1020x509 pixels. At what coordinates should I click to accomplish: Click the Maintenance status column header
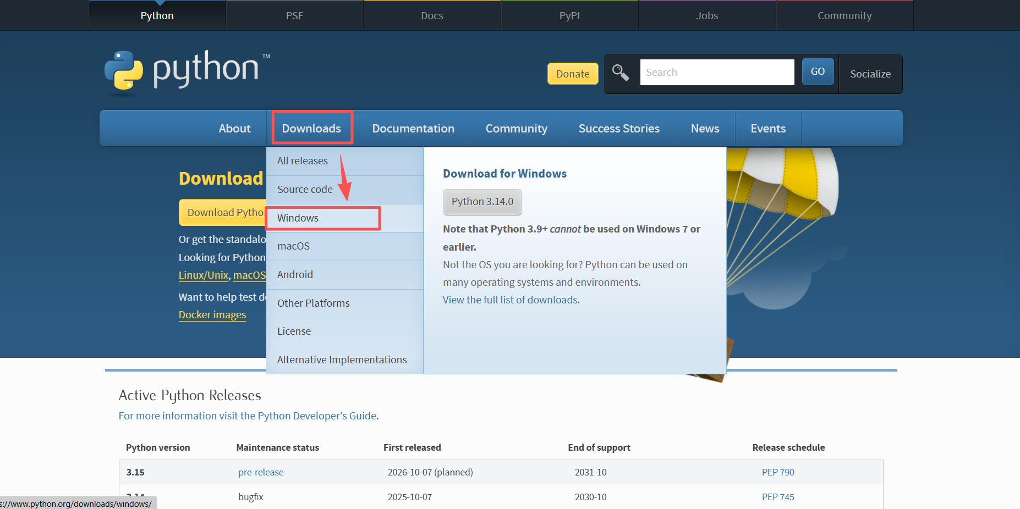278,447
